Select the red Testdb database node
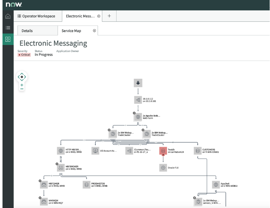The width and height of the screenshot is (270, 208). pyautogui.click(x=163, y=151)
